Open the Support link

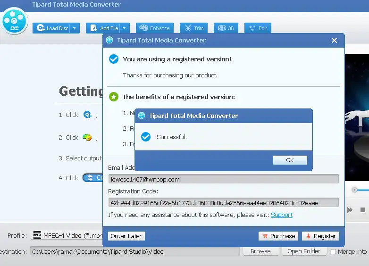[282, 215]
